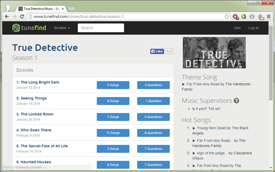
Task: Open episode 5 The Secret Fate of All Life
Action: [x=42, y=146]
